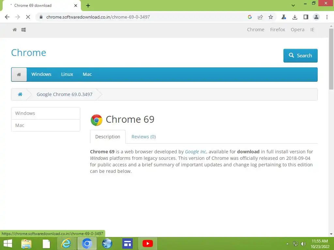The height and width of the screenshot is (250, 334).
Task: Share this page via share icon
Action: tap(260, 17)
